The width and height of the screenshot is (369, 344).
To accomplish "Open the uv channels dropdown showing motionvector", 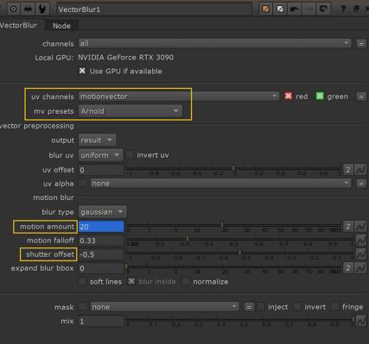I will pos(179,97).
